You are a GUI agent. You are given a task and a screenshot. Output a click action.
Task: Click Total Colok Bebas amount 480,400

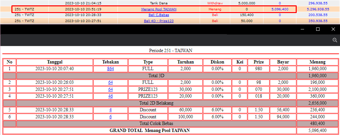pyautogui.click(x=318, y=124)
